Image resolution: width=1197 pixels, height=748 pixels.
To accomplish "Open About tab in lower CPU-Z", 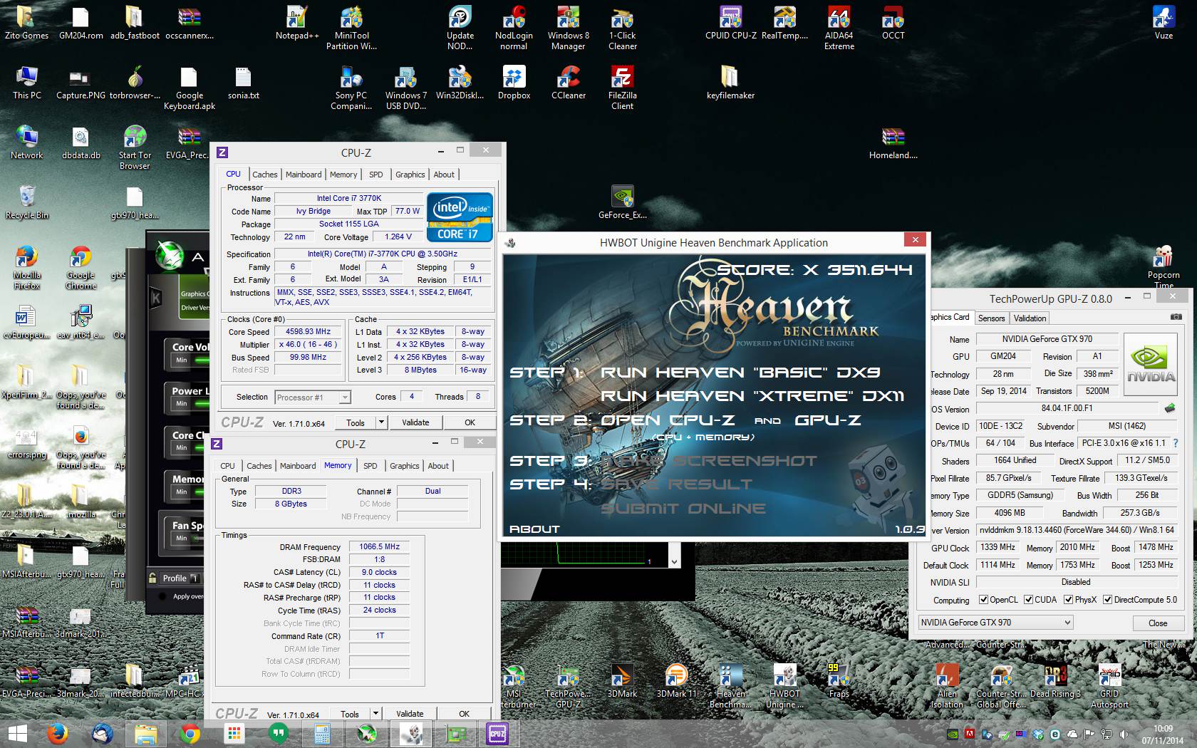I will pyautogui.click(x=438, y=466).
